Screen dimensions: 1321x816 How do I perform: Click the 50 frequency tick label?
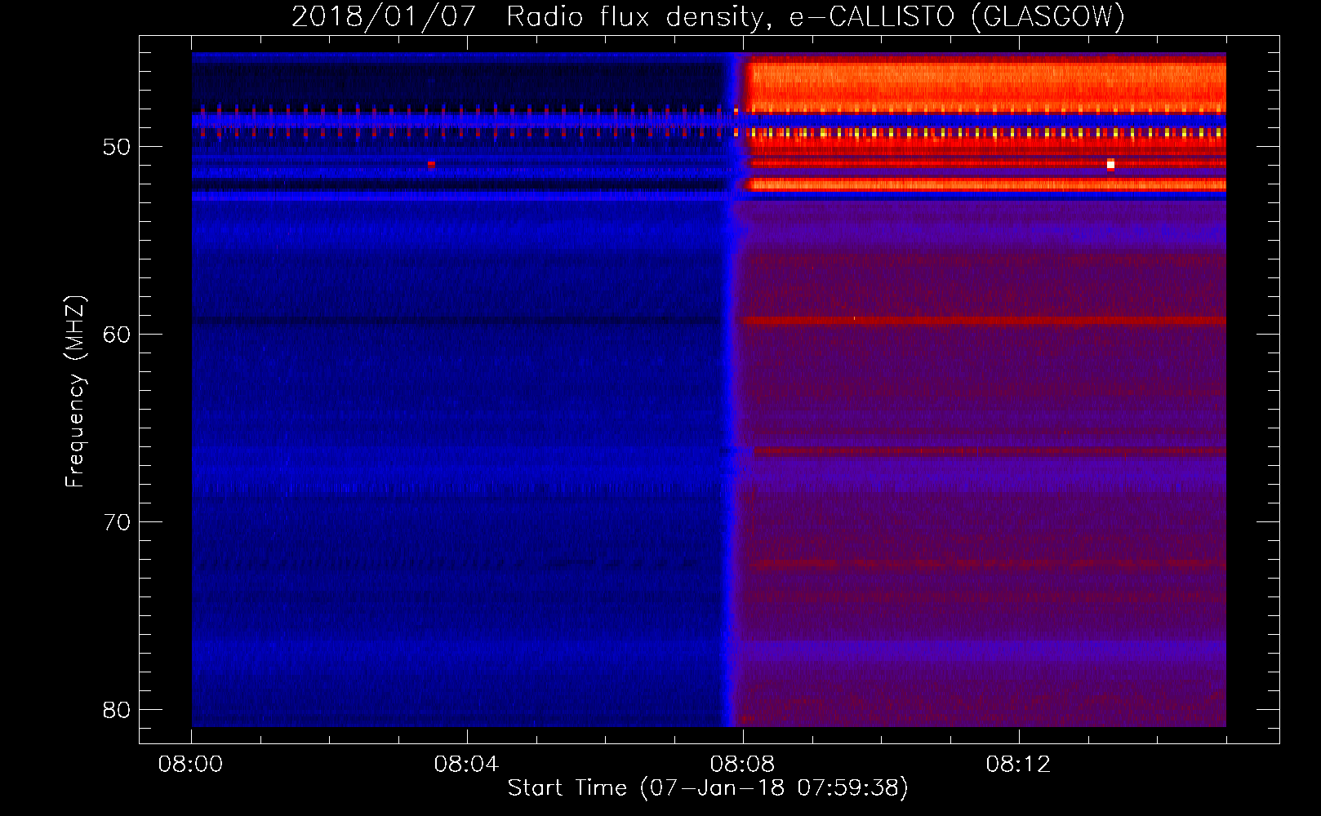pos(117,148)
